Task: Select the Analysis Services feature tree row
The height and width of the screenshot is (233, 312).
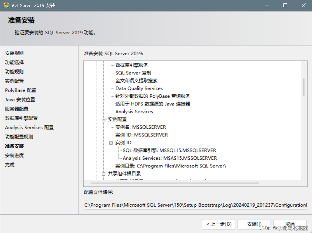Action: click(x=134, y=112)
